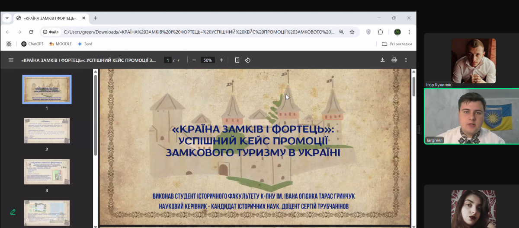The image size is (519, 228).
Task: Click the 'Targreen' name label
Action: coord(435,140)
